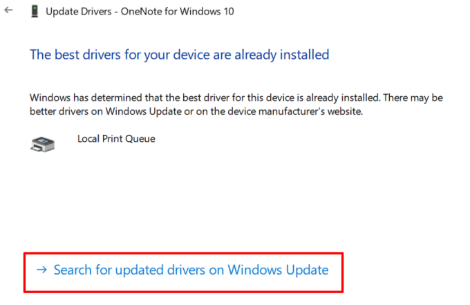Click the Local Print Queue printer icon
Image resolution: width=470 pixels, height=305 pixels.
pyautogui.click(x=42, y=144)
